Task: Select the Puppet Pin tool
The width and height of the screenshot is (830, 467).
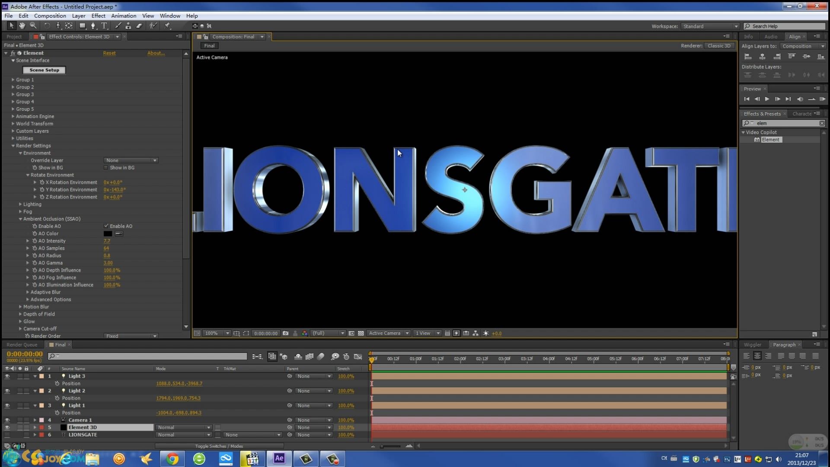Action: (x=167, y=26)
